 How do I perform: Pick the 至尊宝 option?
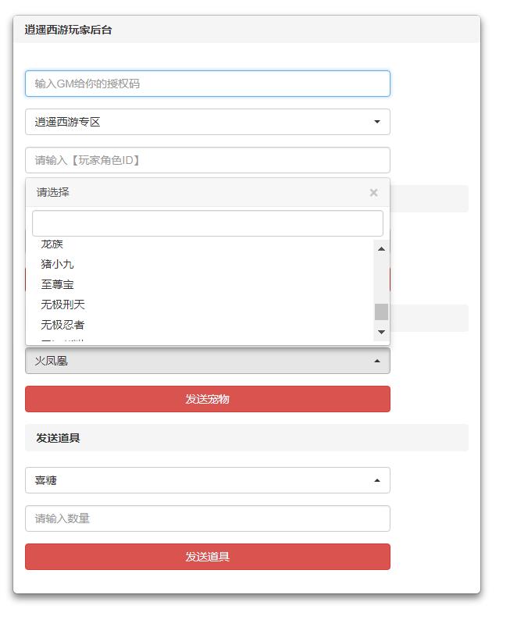click(x=58, y=285)
